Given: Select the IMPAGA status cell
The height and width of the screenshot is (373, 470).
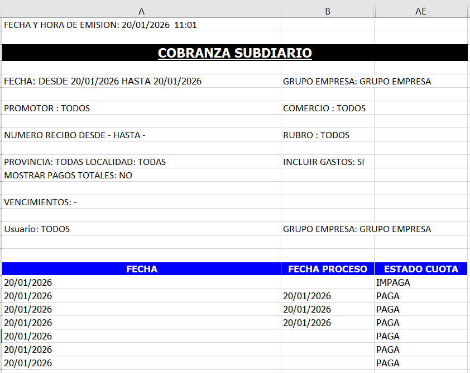Looking at the screenshot, I should (x=393, y=282).
